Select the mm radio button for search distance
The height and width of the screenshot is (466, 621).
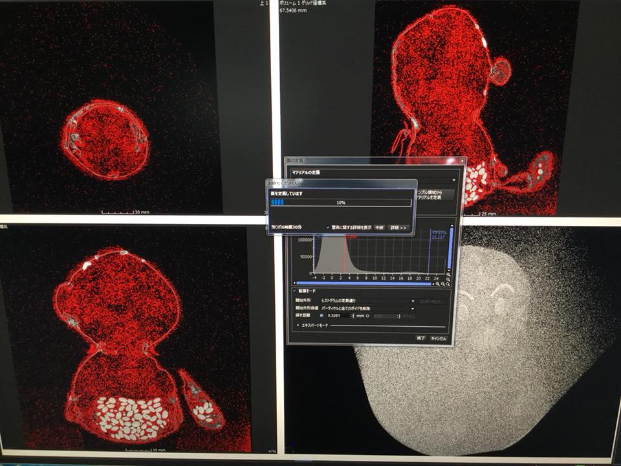coord(367,316)
